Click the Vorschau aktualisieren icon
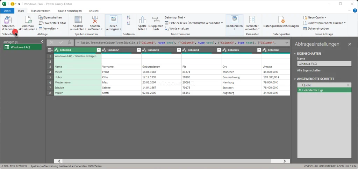This screenshot has width=358, height=169. (x=28, y=20)
